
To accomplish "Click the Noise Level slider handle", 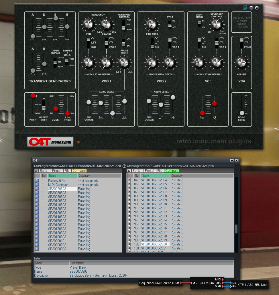I will 242,113.
